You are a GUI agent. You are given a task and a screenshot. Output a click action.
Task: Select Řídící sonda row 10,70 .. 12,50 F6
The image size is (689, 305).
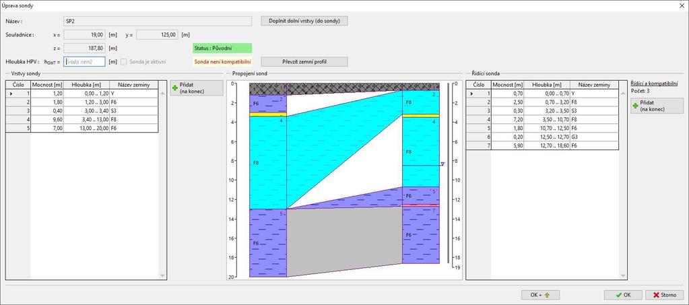(x=542, y=129)
